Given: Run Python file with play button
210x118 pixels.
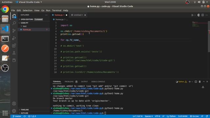Looking at the screenshot, I should coord(192,15).
